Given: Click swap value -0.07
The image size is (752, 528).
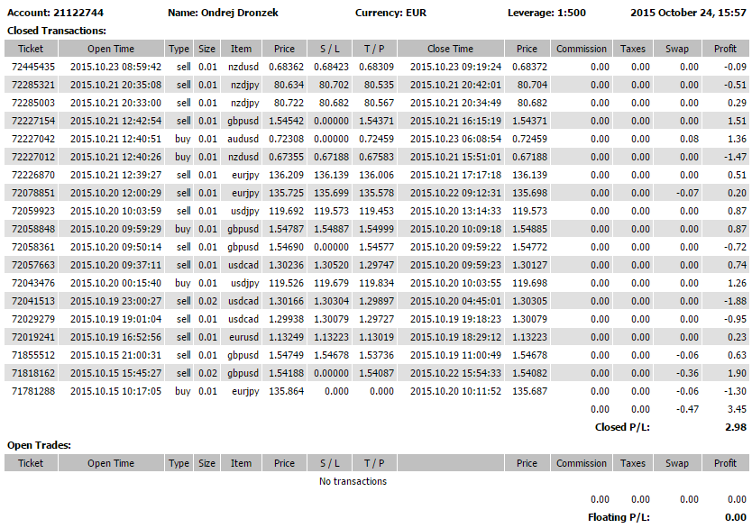Looking at the screenshot, I should [x=687, y=193].
